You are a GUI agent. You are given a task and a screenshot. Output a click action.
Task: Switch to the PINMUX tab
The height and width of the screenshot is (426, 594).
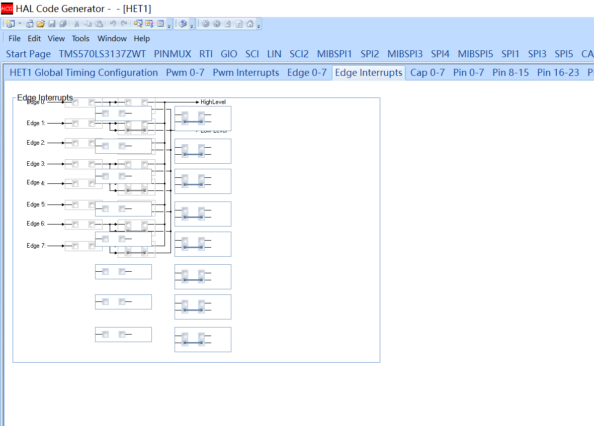173,54
